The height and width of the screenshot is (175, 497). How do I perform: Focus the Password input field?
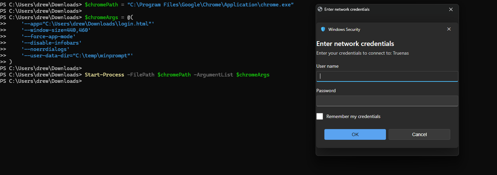click(387, 101)
